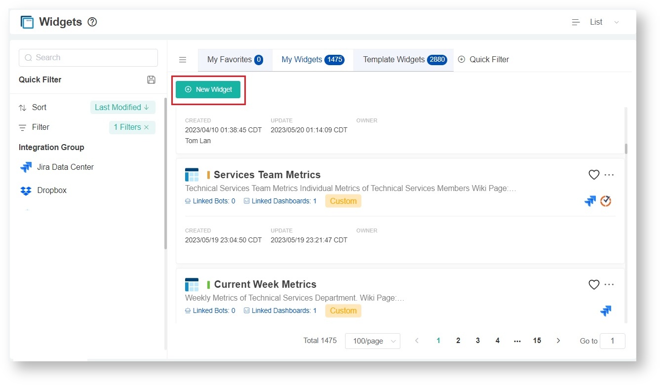Image resolution: width=660 pixels, height=385 pixels.
Task: Go to next page arrow in pagination
Action: pyautogui.click(x=558, y=341)
